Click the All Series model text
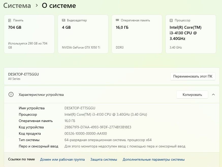 14,79
